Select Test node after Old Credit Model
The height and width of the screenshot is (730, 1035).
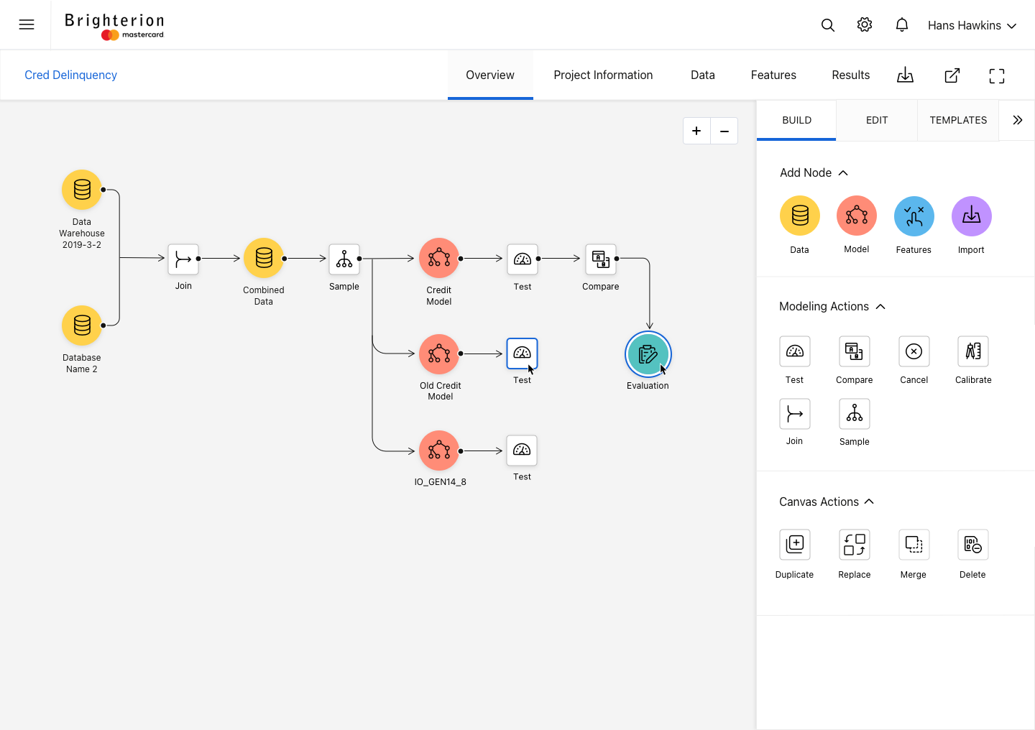(523, 354)
